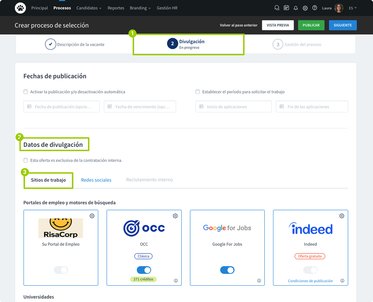
Task: Open the settings gear in top bar
Action: tap(305, 8)
